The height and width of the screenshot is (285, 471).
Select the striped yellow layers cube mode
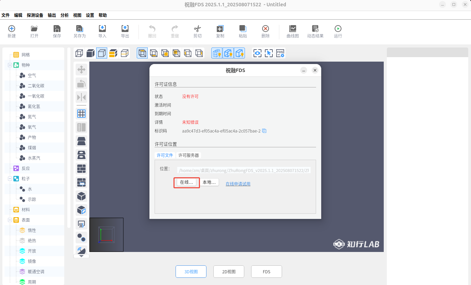(x=113, y=53)
